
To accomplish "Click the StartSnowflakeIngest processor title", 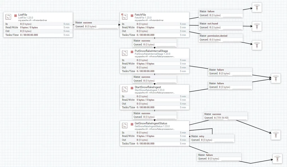I will pos(148,87).
